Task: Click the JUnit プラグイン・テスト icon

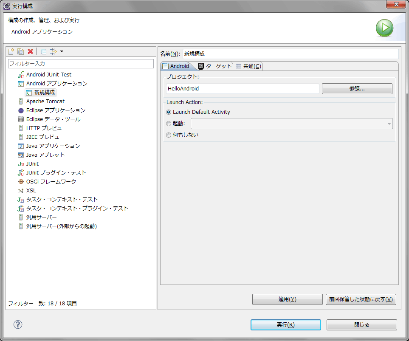Action: (21, 173)
